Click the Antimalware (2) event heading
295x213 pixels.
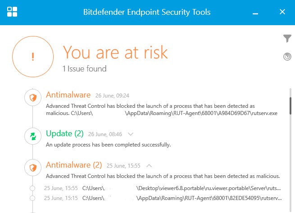pyautogui.click(x=74, y=165)
